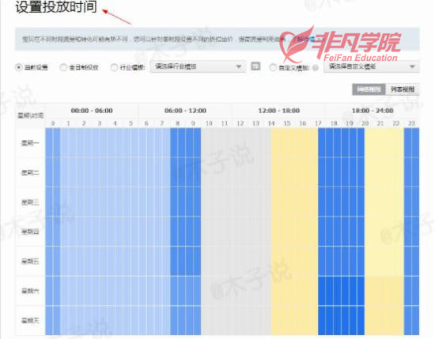The width and height of the screenshot is (435, 339).
Task: Click Monday's hour 8 dark blue cell
Action: (178, 142)
